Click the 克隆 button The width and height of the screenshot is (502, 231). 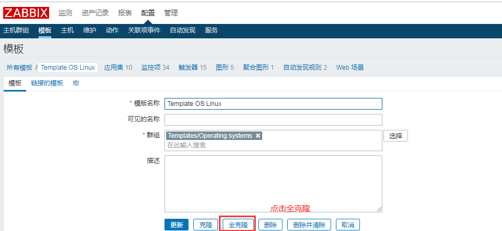pyautogui.click(x=206, y=225)
